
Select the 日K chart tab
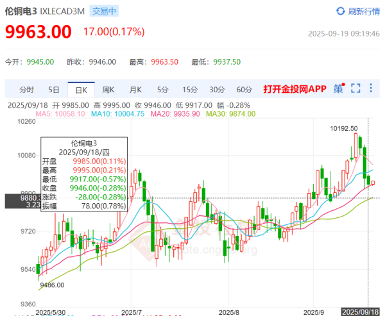[x=81, y=90]
